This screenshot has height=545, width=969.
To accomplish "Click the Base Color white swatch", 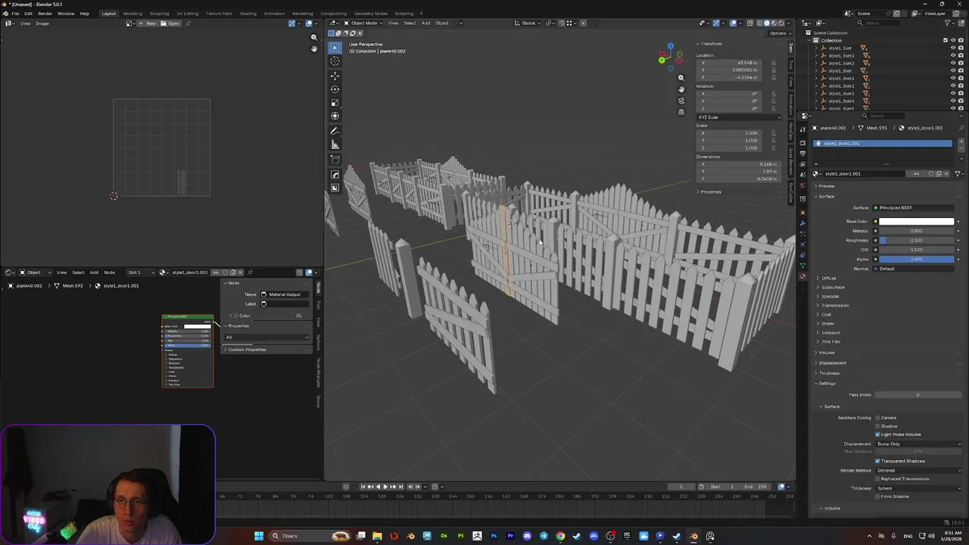I will click(x=917, y=221).
